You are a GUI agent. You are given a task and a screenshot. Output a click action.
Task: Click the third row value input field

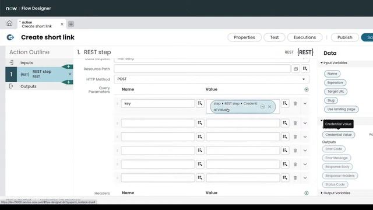(x=242, y=136)
